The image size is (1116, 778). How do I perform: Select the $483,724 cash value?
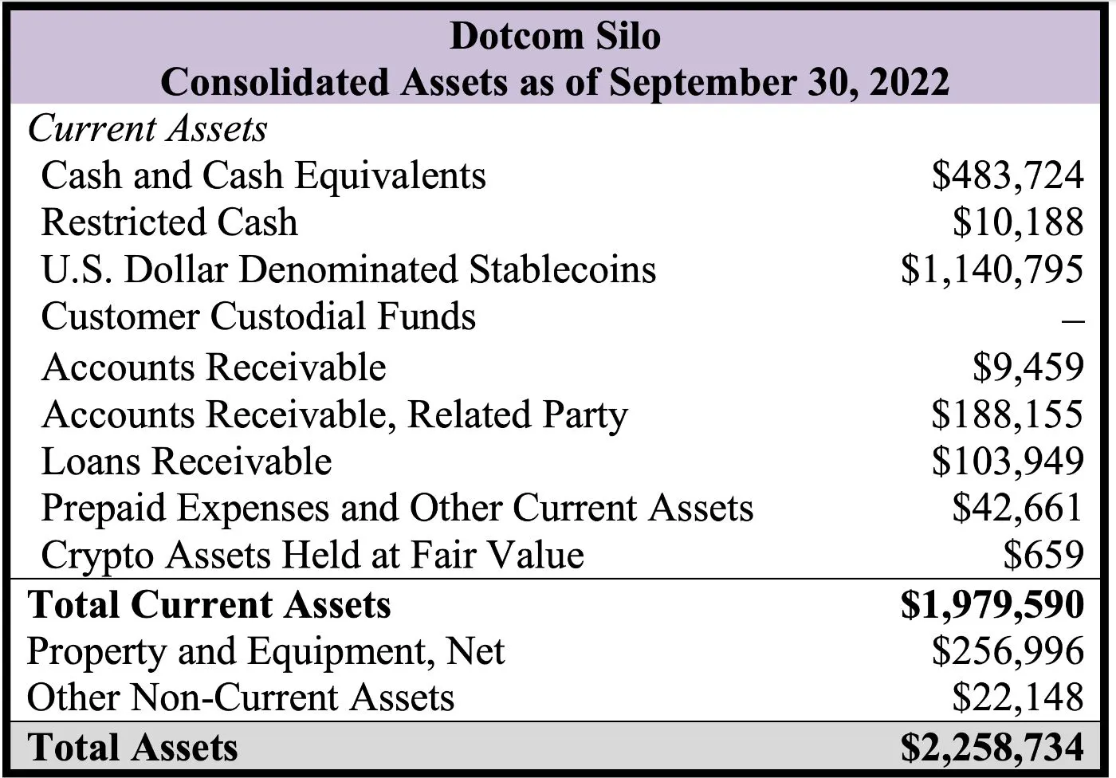[x=1008, y=175]
